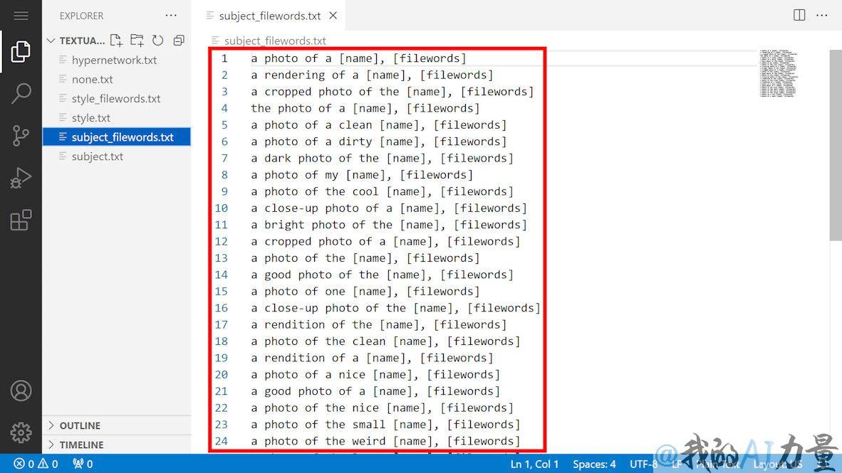Open the Search view
The height and width of the screenshot is (473, 842).
21,93
